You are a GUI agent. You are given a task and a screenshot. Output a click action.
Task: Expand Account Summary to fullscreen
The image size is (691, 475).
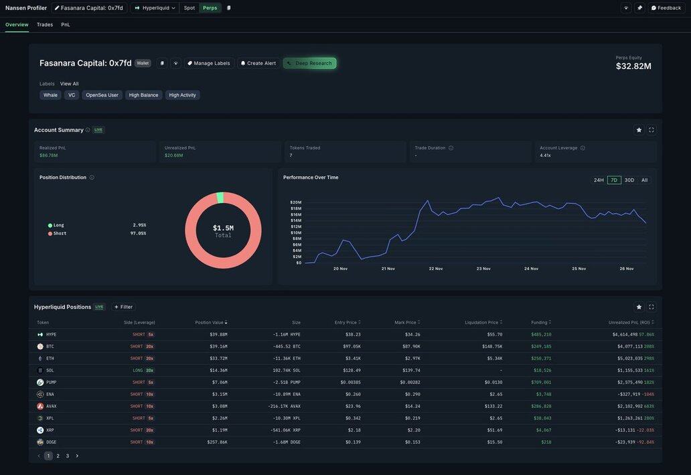(651, 130)
